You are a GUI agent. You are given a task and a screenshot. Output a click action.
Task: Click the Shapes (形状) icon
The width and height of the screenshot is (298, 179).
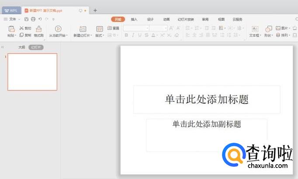coord(268,29)
